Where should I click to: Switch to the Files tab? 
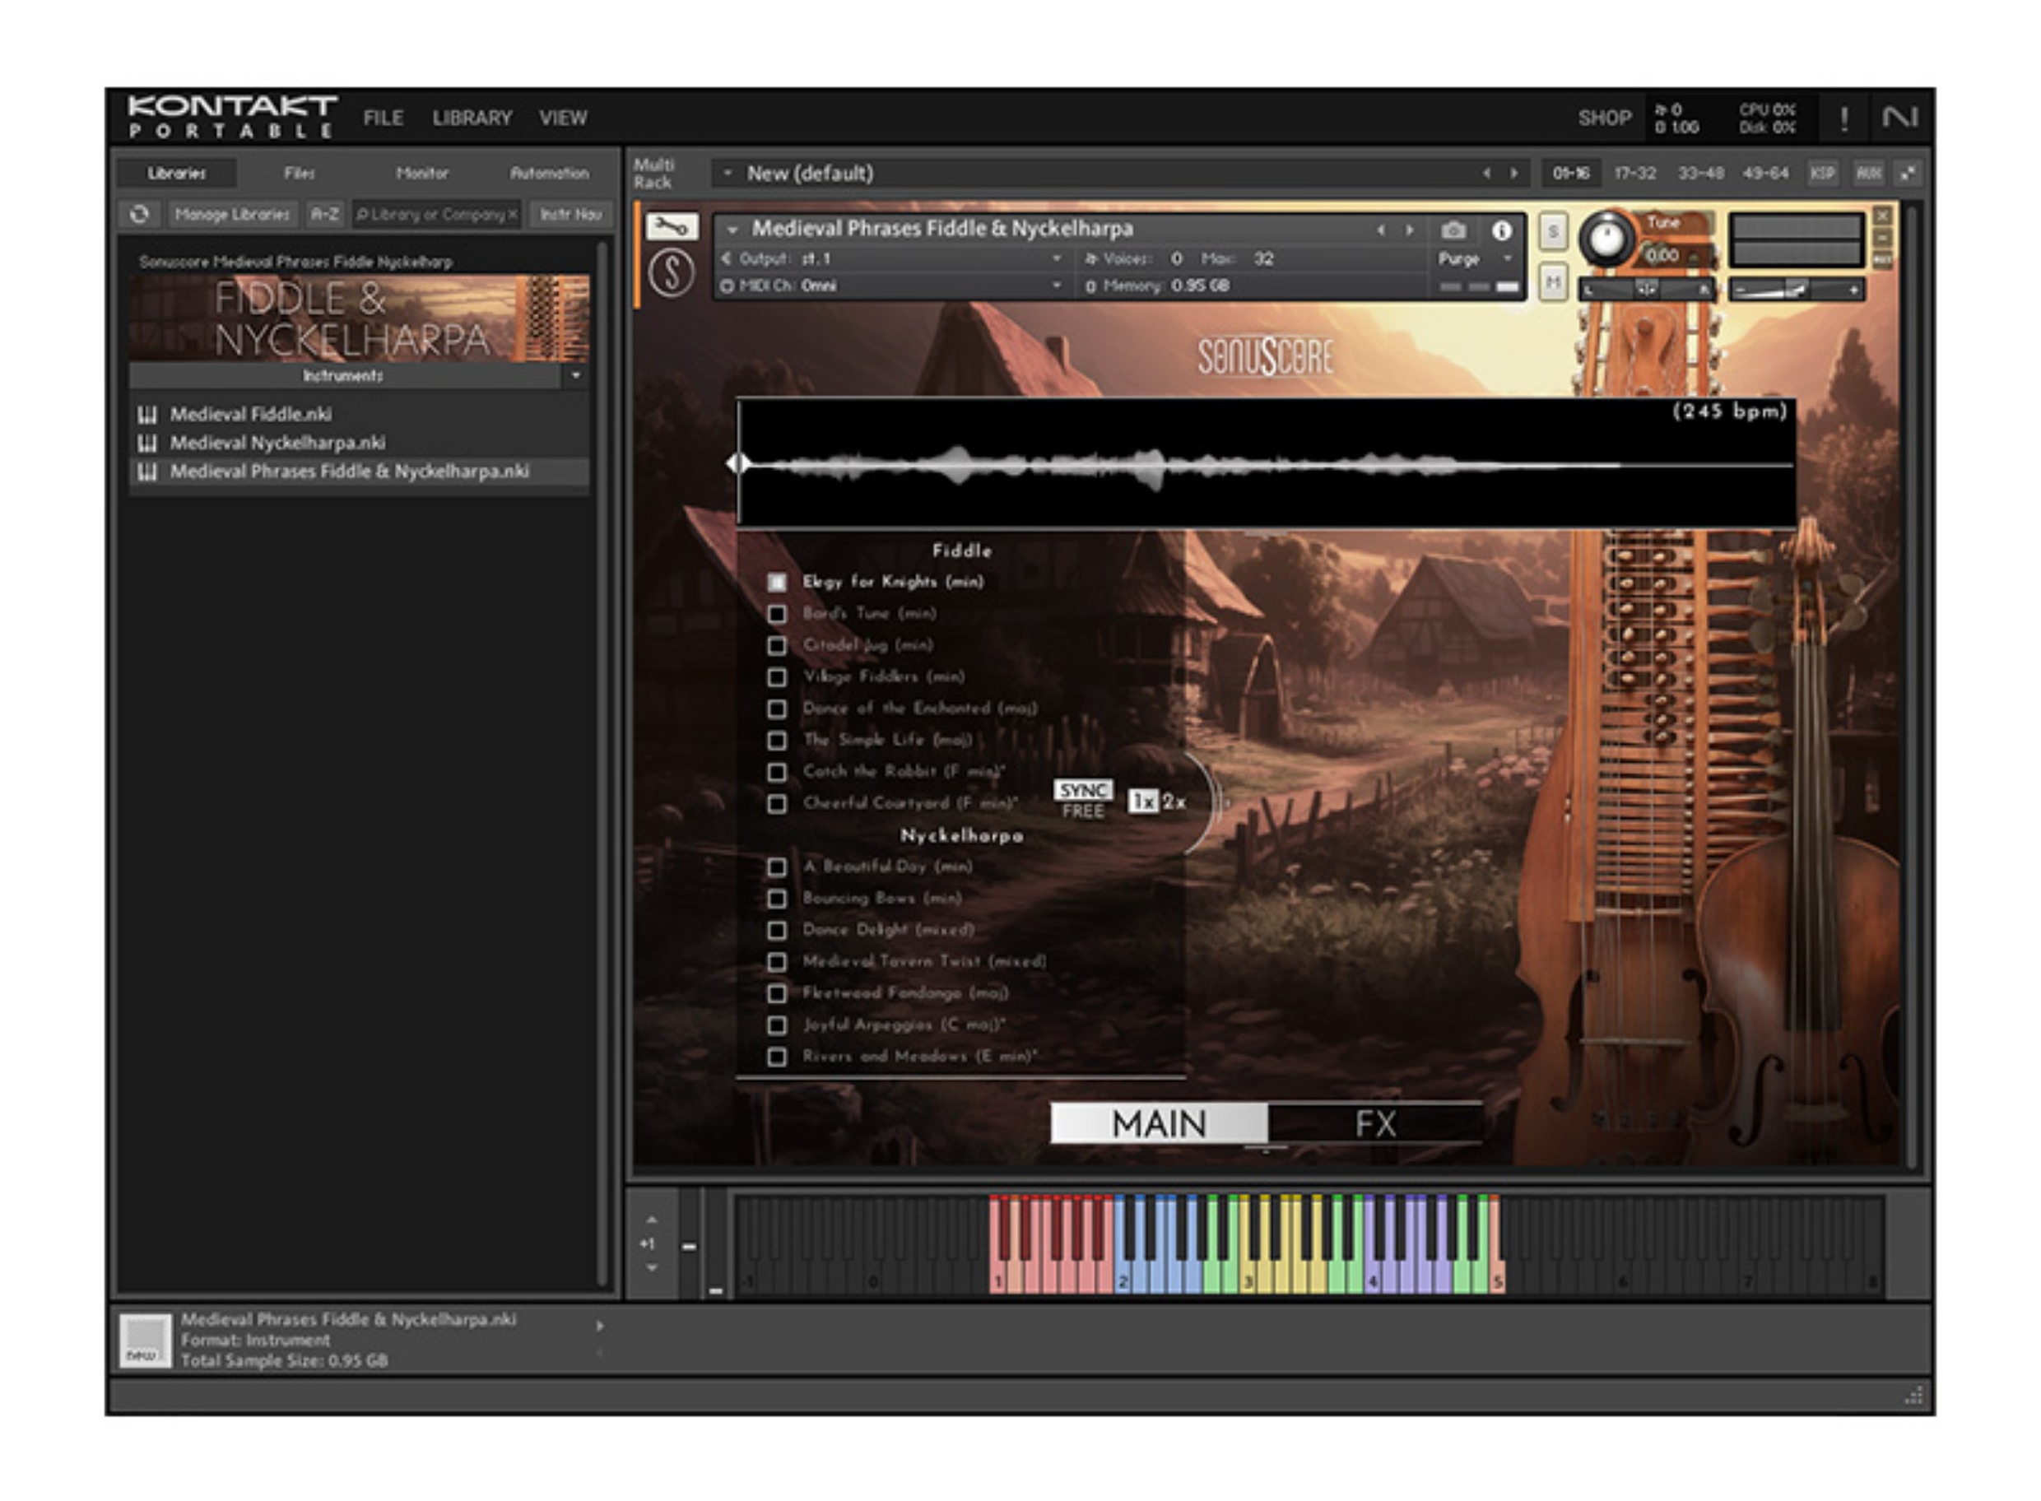(x=299, y=173)
